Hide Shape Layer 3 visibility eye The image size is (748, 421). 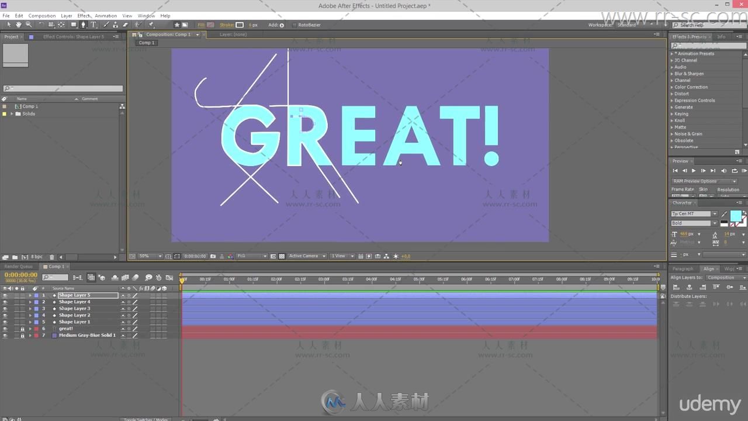coord(5,309)
